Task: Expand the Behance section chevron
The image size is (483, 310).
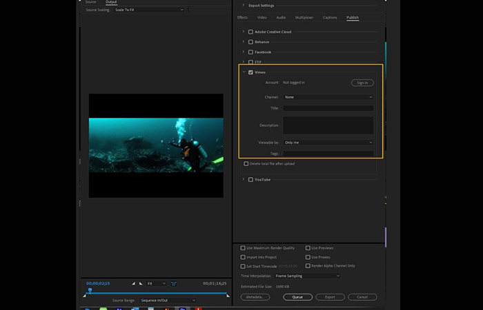Action: tap(243, 41)
